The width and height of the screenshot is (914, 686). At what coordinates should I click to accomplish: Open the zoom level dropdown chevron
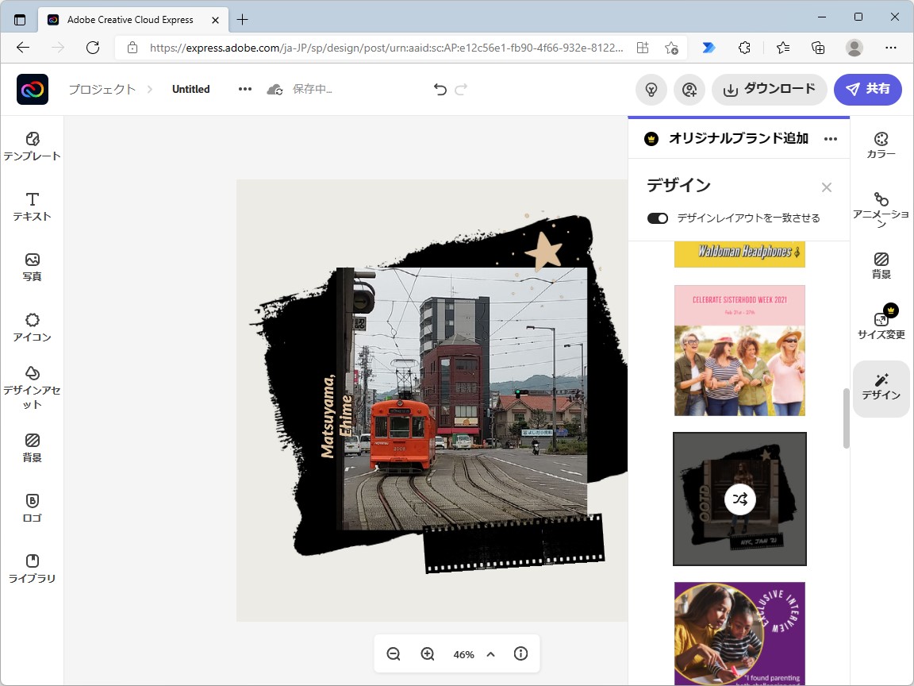click(x=490, y=654)
